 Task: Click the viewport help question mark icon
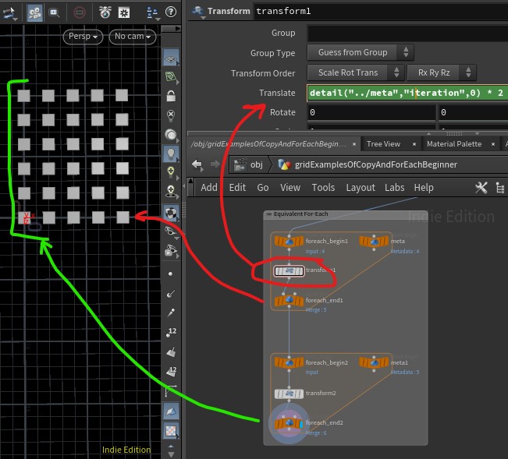tap(170, 12)
